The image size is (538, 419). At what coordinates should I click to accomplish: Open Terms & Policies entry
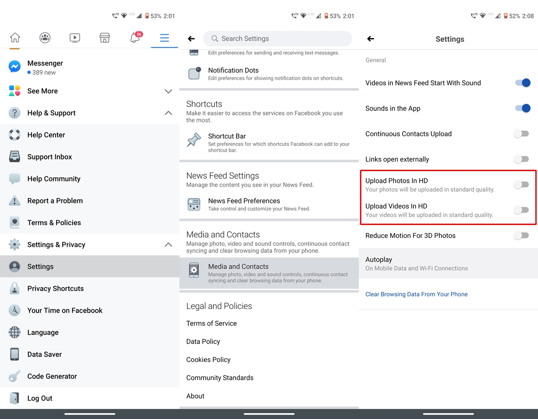tap(90, 223)
